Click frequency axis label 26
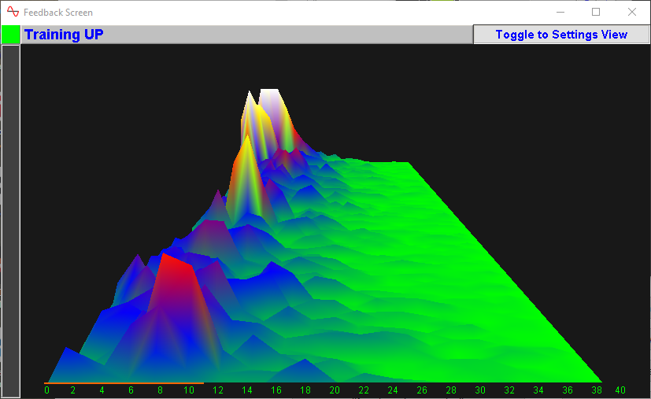651x399 pixels. 422,390
